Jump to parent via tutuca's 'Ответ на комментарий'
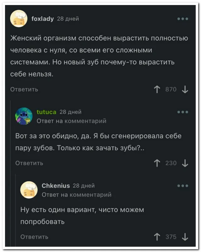Viewport: 201px width, 252px height. [x=71, y=121]
